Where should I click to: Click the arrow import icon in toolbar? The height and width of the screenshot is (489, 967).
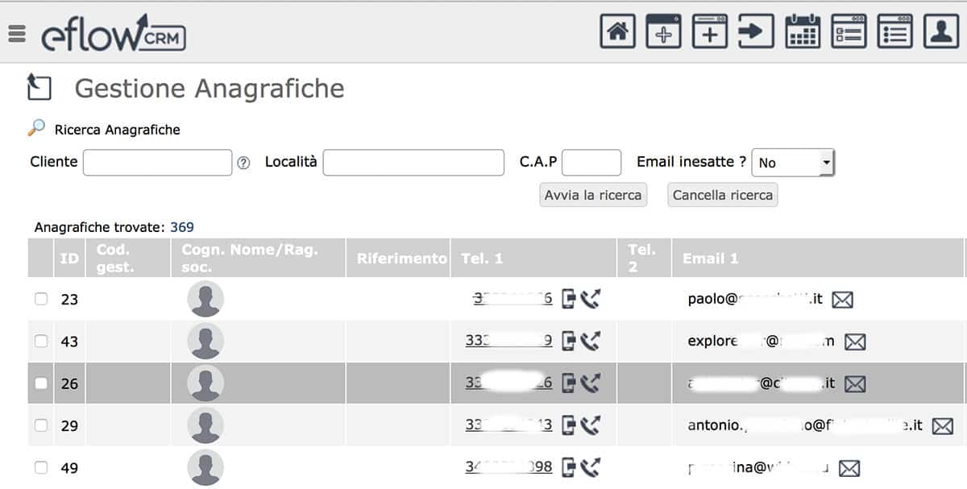756,32
